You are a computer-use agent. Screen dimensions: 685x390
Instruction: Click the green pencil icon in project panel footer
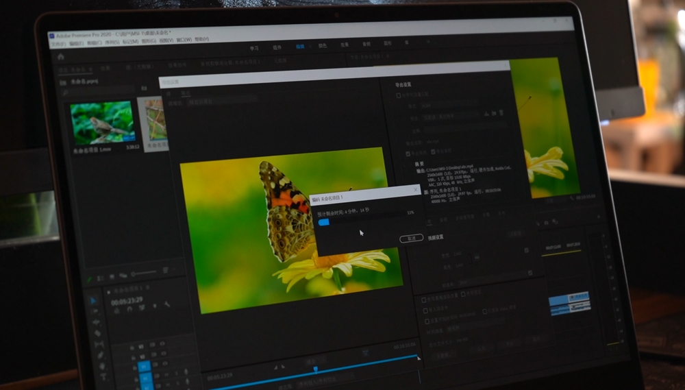[89, 280]
